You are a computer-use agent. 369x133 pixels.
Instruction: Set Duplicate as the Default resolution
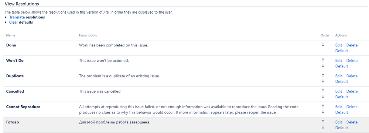(341, 82)
